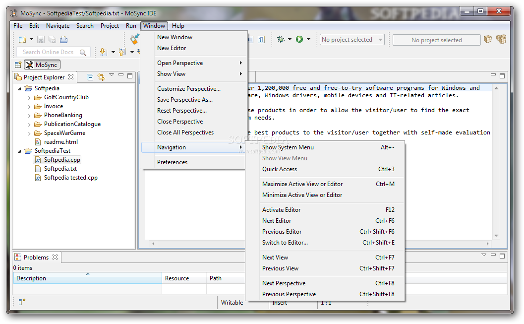Click the status bar icon at bottom left

(x=22, y=302)
